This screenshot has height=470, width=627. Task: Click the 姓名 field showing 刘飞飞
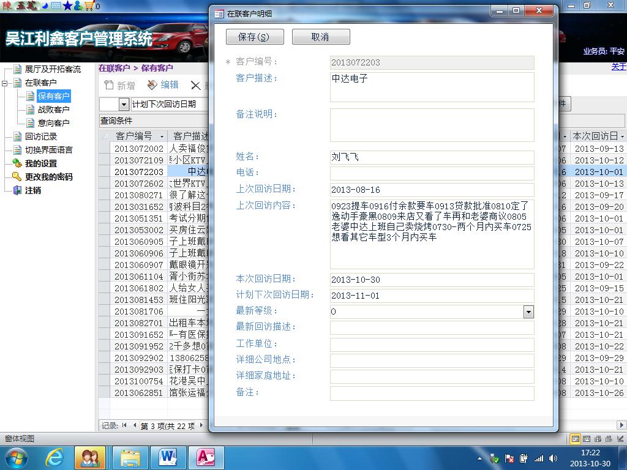point(432,157)
